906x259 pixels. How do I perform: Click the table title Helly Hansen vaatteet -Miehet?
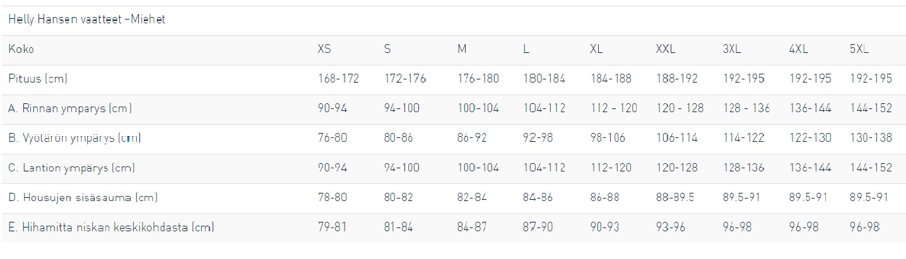[x=86, y=20]
